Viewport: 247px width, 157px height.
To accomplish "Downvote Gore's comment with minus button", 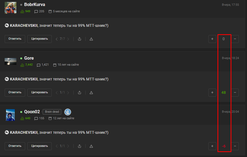I will point(235,92).
